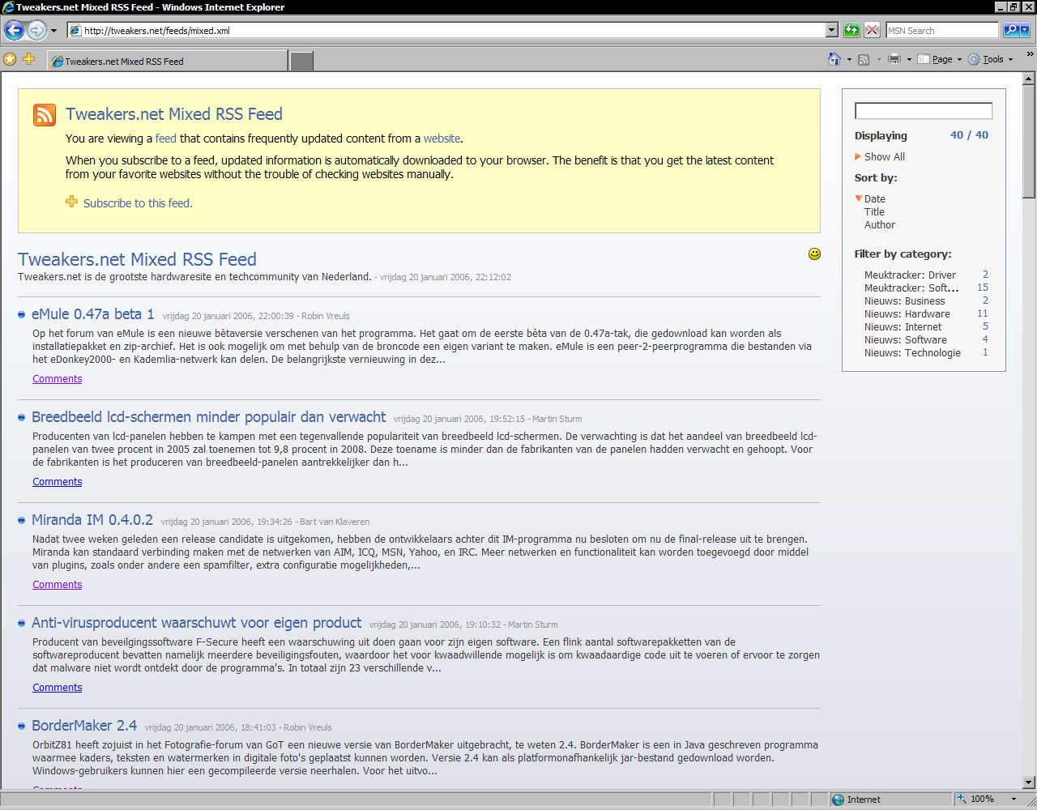Filter by Nieuws: Technologie category
Screen dimensions: 1037x810
click(912, 353)
